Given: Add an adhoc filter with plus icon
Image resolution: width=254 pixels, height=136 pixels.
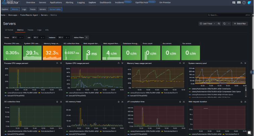Looking at the screenshot, I should [x=86, y=38].
